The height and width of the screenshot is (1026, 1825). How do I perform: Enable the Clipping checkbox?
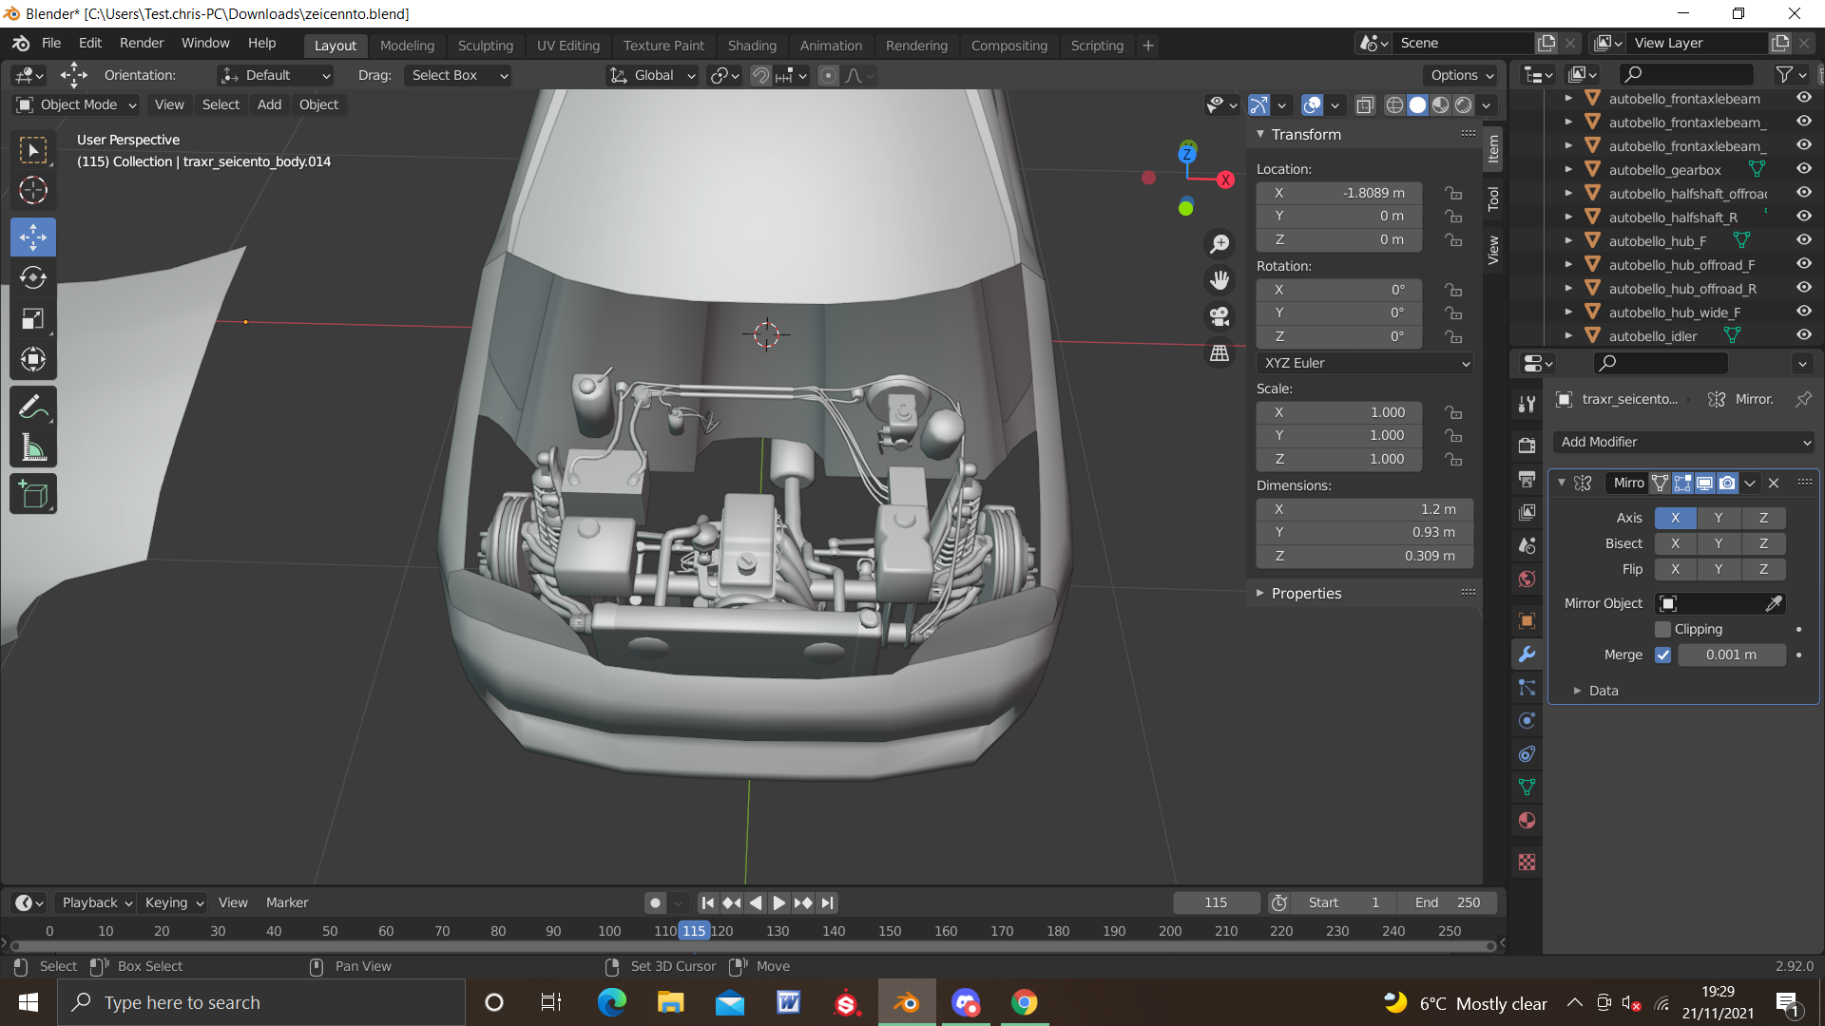click(x=1662, y=630)
